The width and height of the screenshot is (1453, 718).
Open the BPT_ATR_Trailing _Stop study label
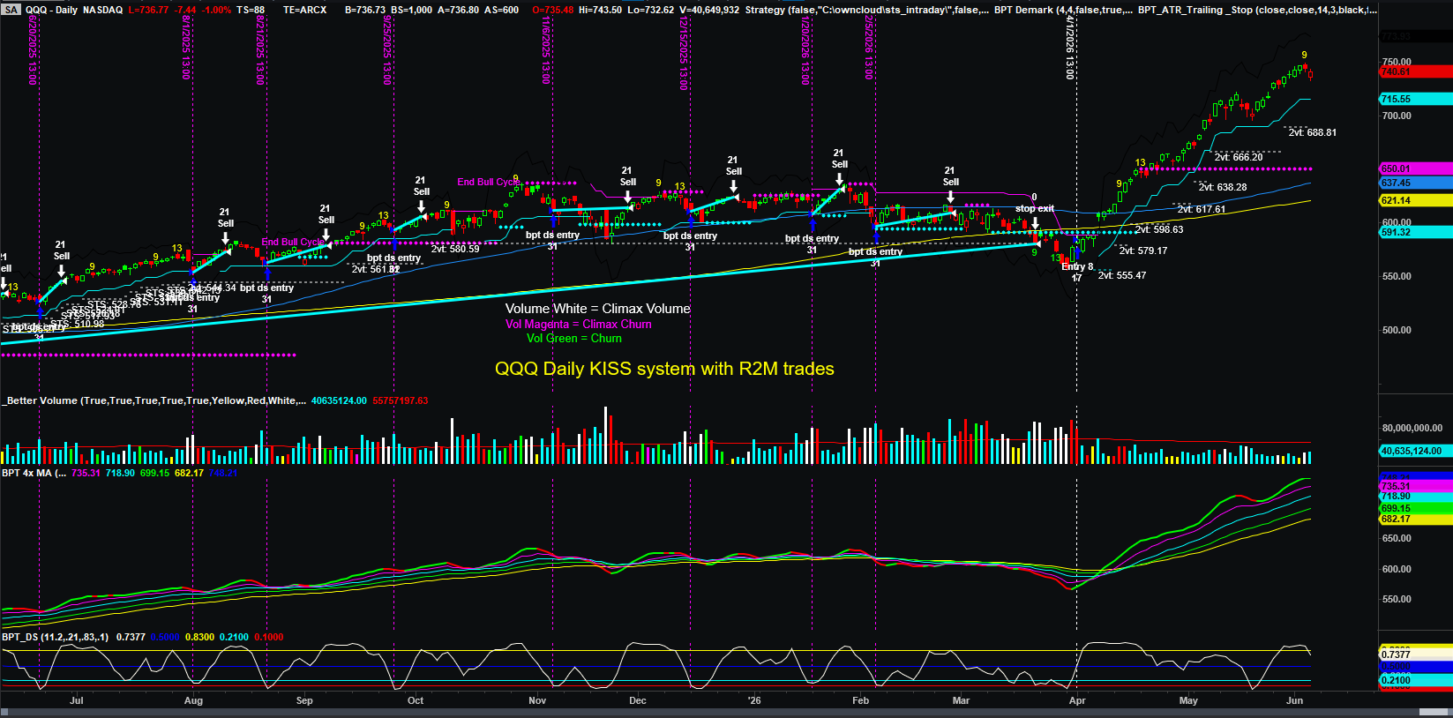[x=1257, y=10]
